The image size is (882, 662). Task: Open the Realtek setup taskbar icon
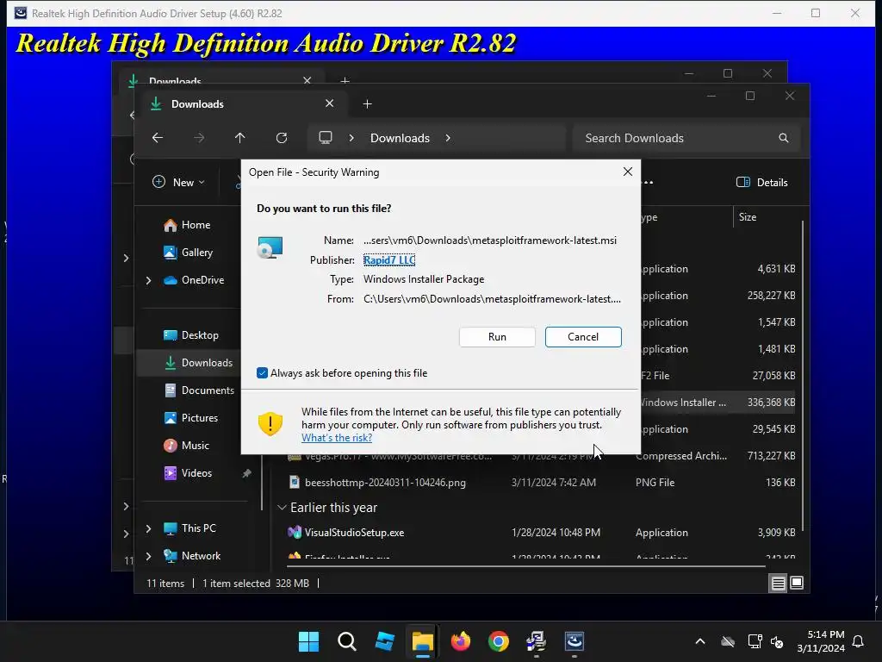pos(575,641)
